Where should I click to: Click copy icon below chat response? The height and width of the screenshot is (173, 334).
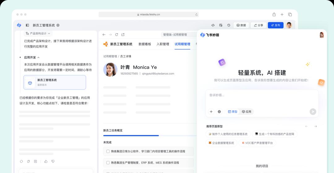tap(28, 162)
